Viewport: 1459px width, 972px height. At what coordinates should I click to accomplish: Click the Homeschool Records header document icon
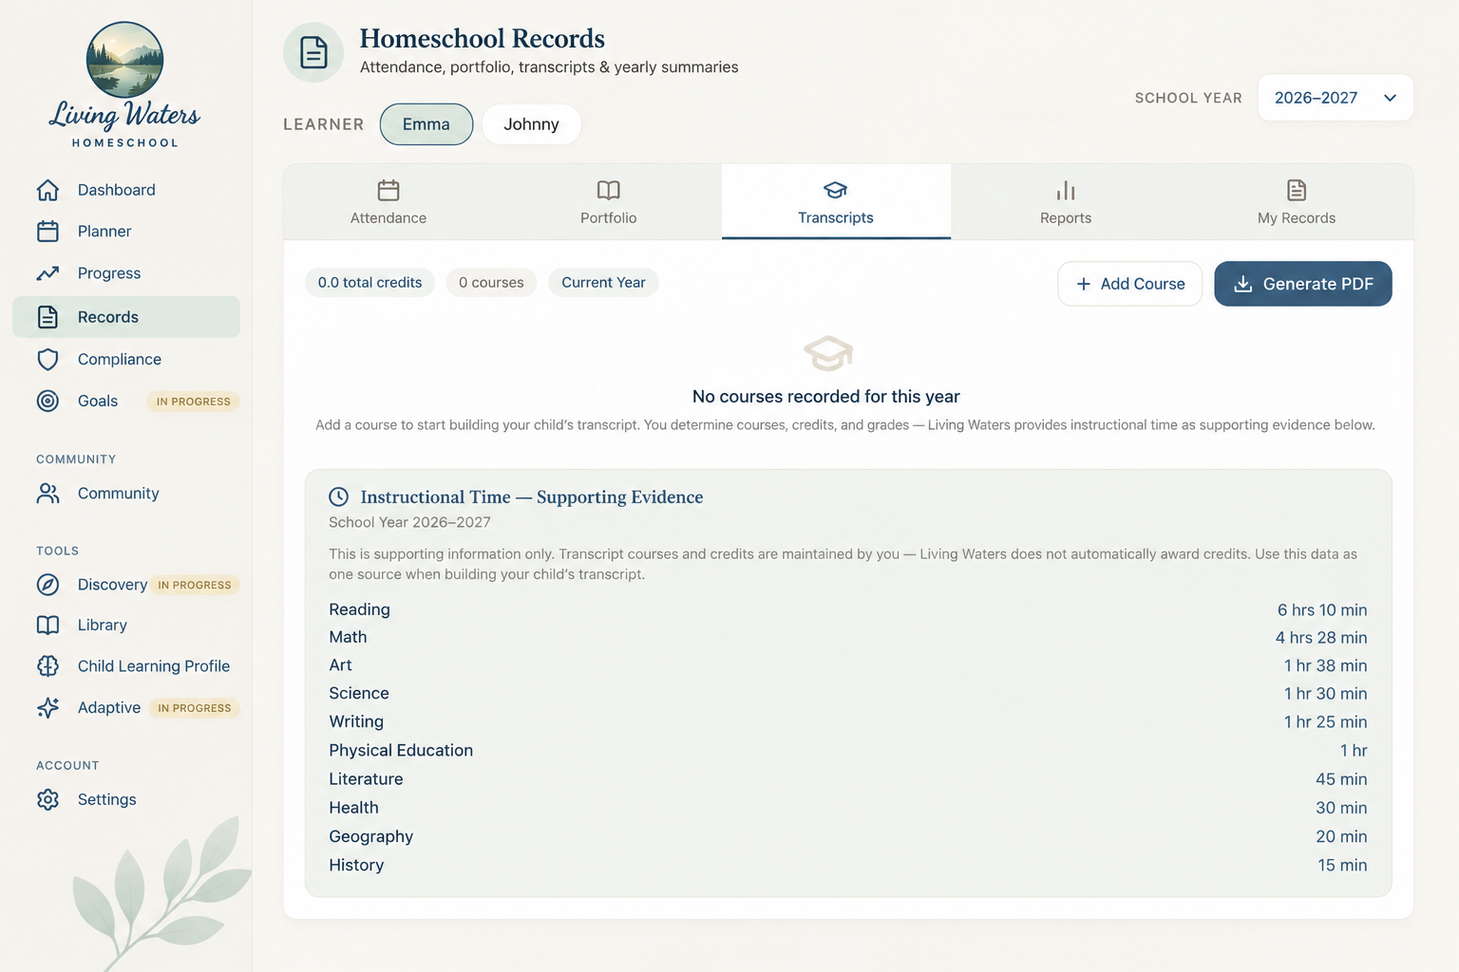tap(313, 52)
